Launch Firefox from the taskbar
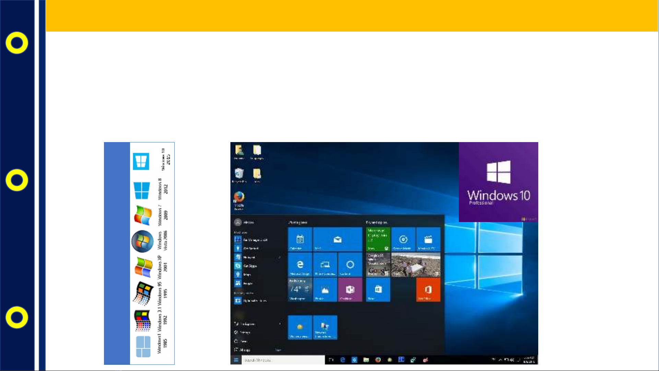This screenshot has width=659, height=371. point(378,360)
